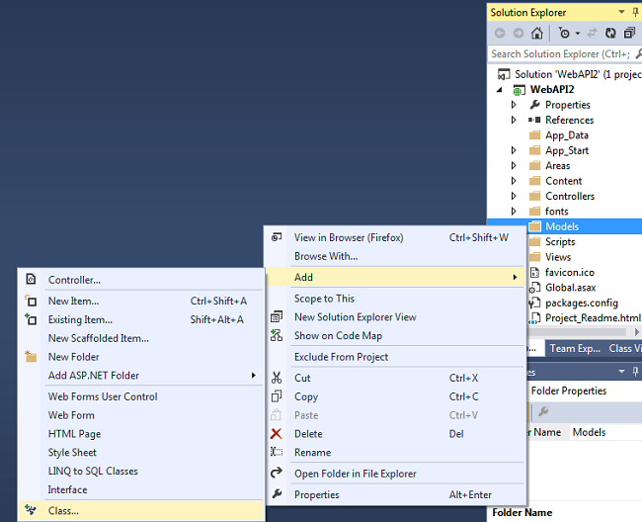
Task: Open Solution Explorer window options dropdown
Action: coord(621,12)
